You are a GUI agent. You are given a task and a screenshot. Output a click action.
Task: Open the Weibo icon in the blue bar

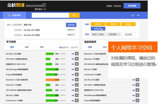click(133, 15)
